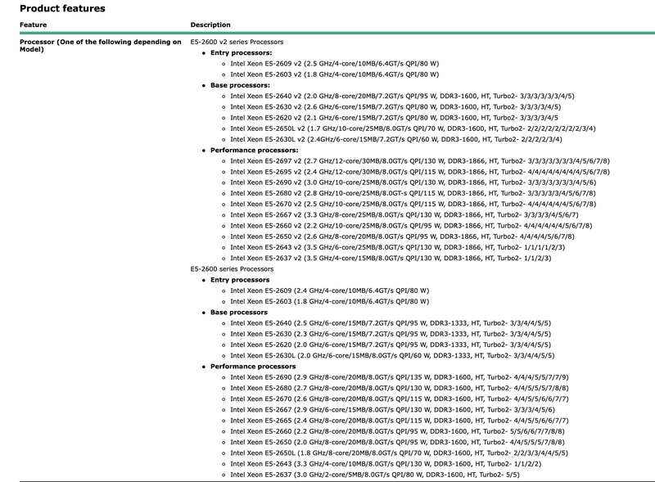Select the Intel Xeon E5-2643 v2 line
Image resolution: width=655 pixels, height=482 pixels.
398,247
